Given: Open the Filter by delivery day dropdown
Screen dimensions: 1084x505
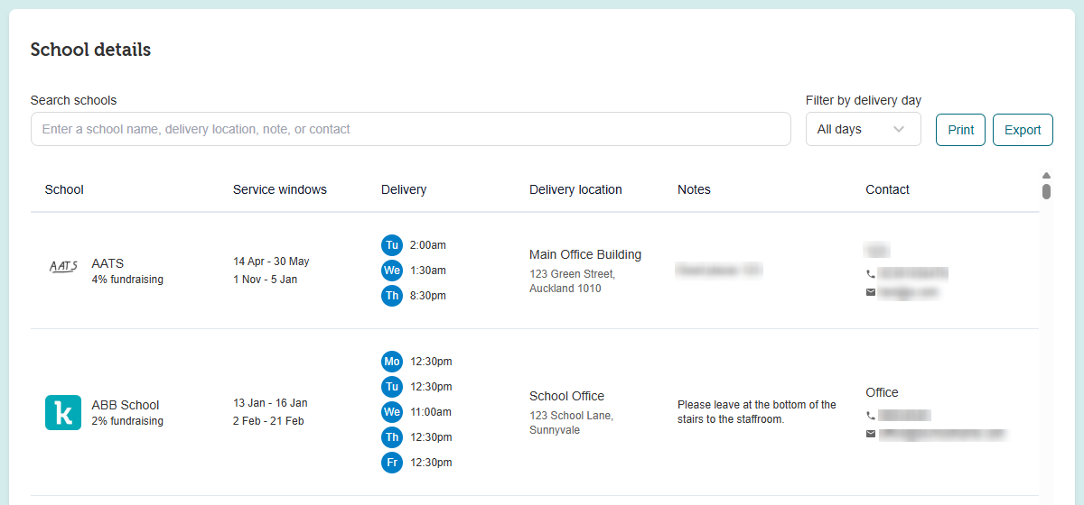Looking at the screenshot, I should [863, 129].
